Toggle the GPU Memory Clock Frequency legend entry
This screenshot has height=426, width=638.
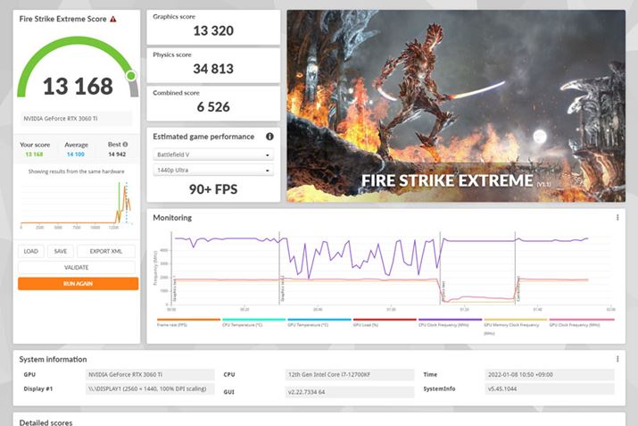[516, 326]
